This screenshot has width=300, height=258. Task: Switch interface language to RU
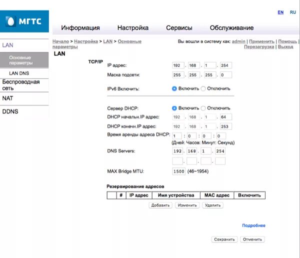pos(292,12)
